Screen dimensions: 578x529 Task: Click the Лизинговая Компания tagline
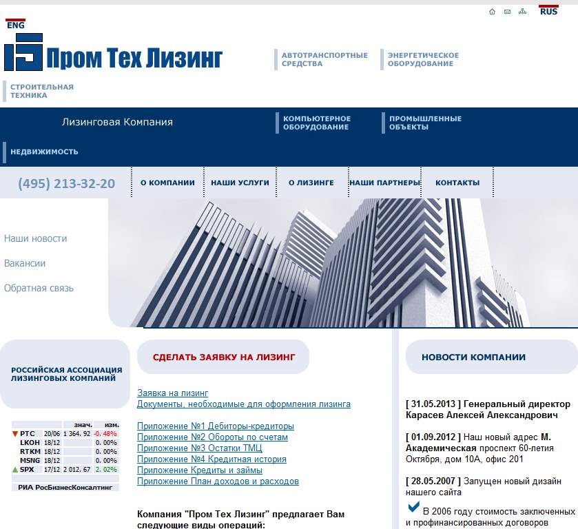coord(117,122)
